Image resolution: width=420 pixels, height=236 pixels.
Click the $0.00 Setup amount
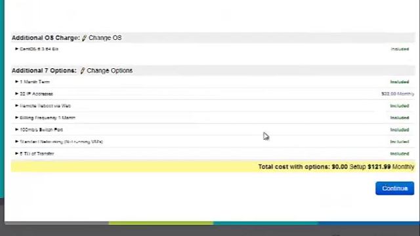(x=340, y=167)
